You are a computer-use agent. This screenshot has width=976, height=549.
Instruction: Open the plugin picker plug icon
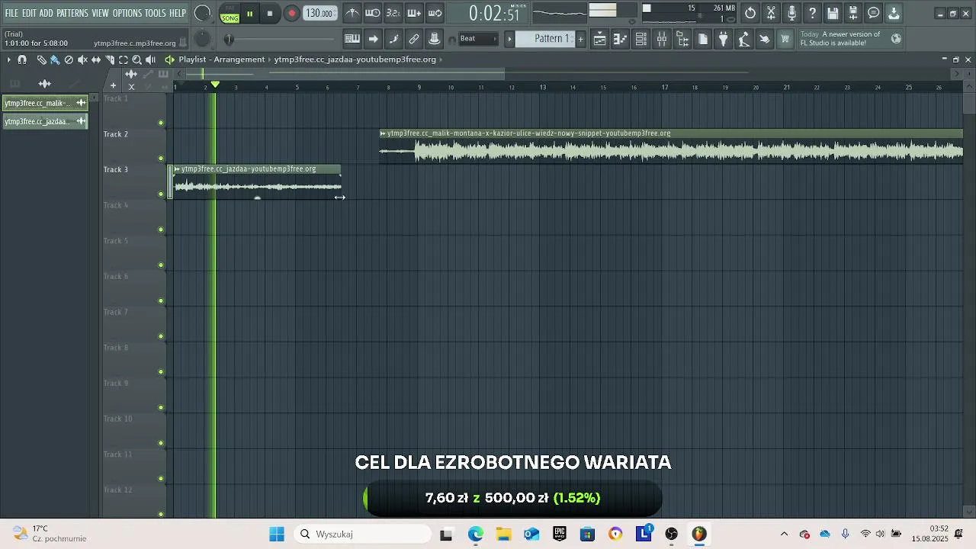(x=724, y=40)
